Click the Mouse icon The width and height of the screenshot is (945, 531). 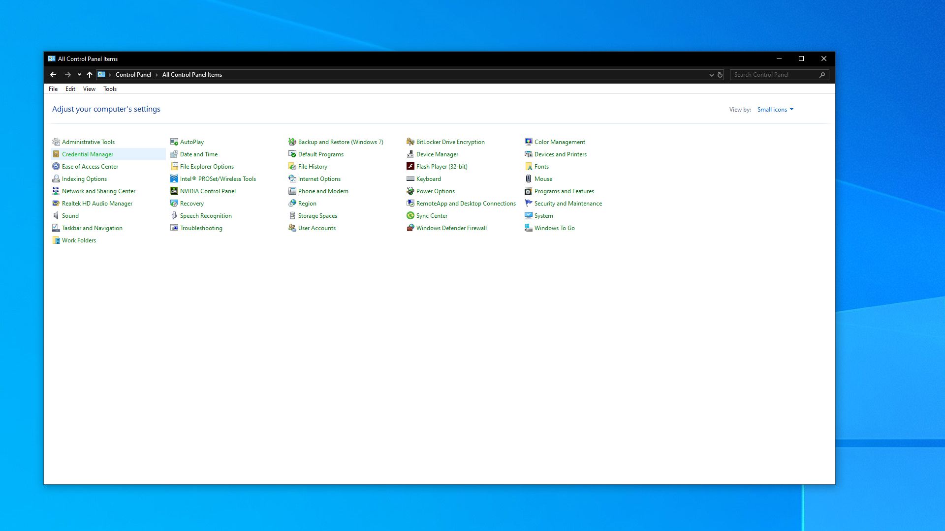(529, 178)
